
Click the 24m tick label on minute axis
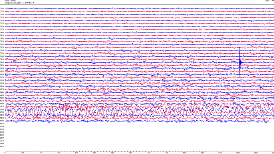(220, 153)
